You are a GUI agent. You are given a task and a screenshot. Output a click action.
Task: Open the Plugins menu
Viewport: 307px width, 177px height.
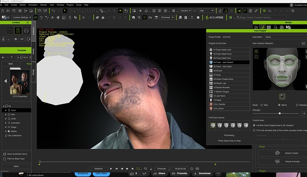[70, 5]
